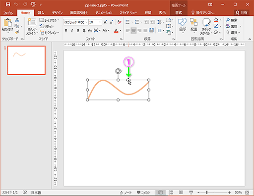Viewport: 254px width, 196px height.
Task: Click the shape outline pen icon
Action: [216, 26]
